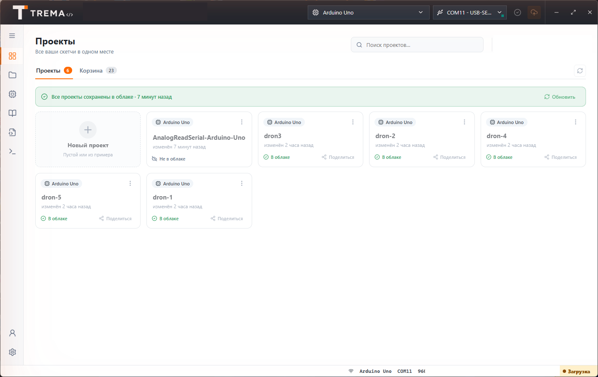The image size is (598, 377).
Task: Open the AnalogReadSerial-Arduino-Uno project card
Action: 199,139
